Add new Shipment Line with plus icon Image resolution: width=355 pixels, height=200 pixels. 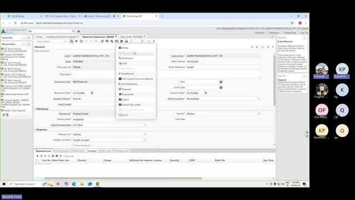pyautogui.click(x=37, y=156)
